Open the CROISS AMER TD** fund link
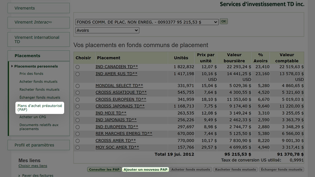The width and height of the screenshot is (315, 177). pyautogui.click(x=115, y=141)
